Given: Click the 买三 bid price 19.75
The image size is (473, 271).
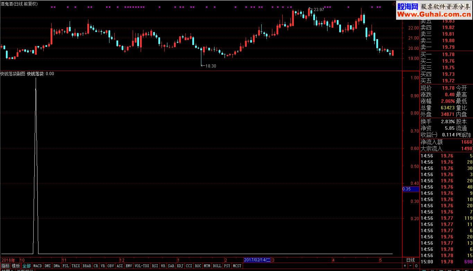Looking at the screenshot, I should 448,67.
